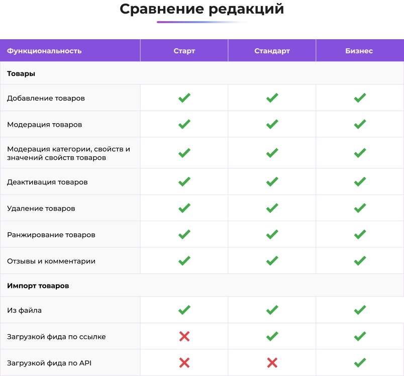Click Из файла checkmark in Стандарт column

pyautogui.click(x=272, y=310)
